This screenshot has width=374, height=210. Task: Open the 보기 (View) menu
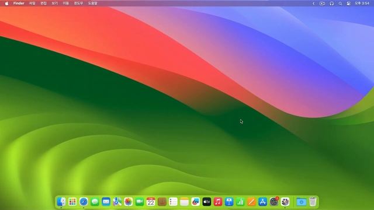coord(54,3)
